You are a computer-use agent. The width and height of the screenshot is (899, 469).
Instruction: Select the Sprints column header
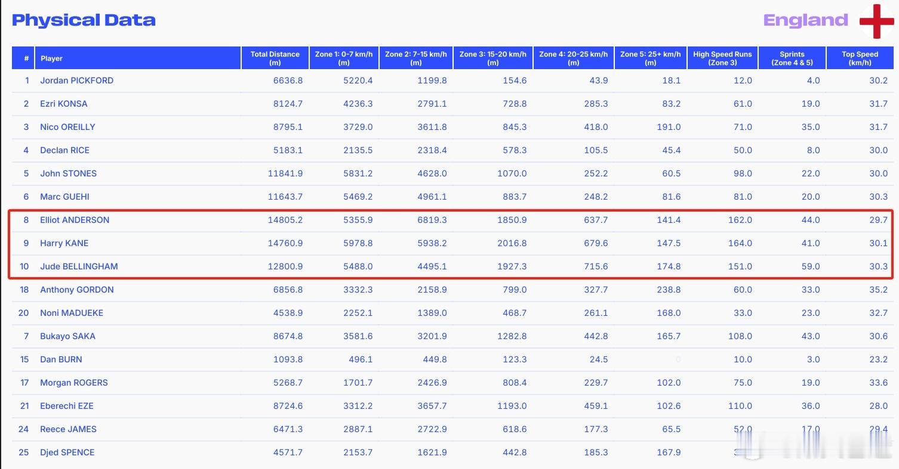pyautogui.click(x=792, y=58)
